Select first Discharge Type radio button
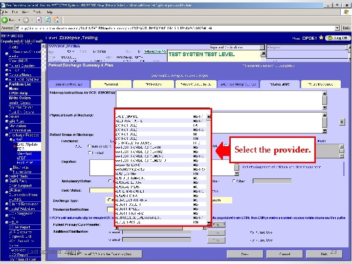This screenshot has height=264, width=352. pyautogui.click(x=110, y=200)
